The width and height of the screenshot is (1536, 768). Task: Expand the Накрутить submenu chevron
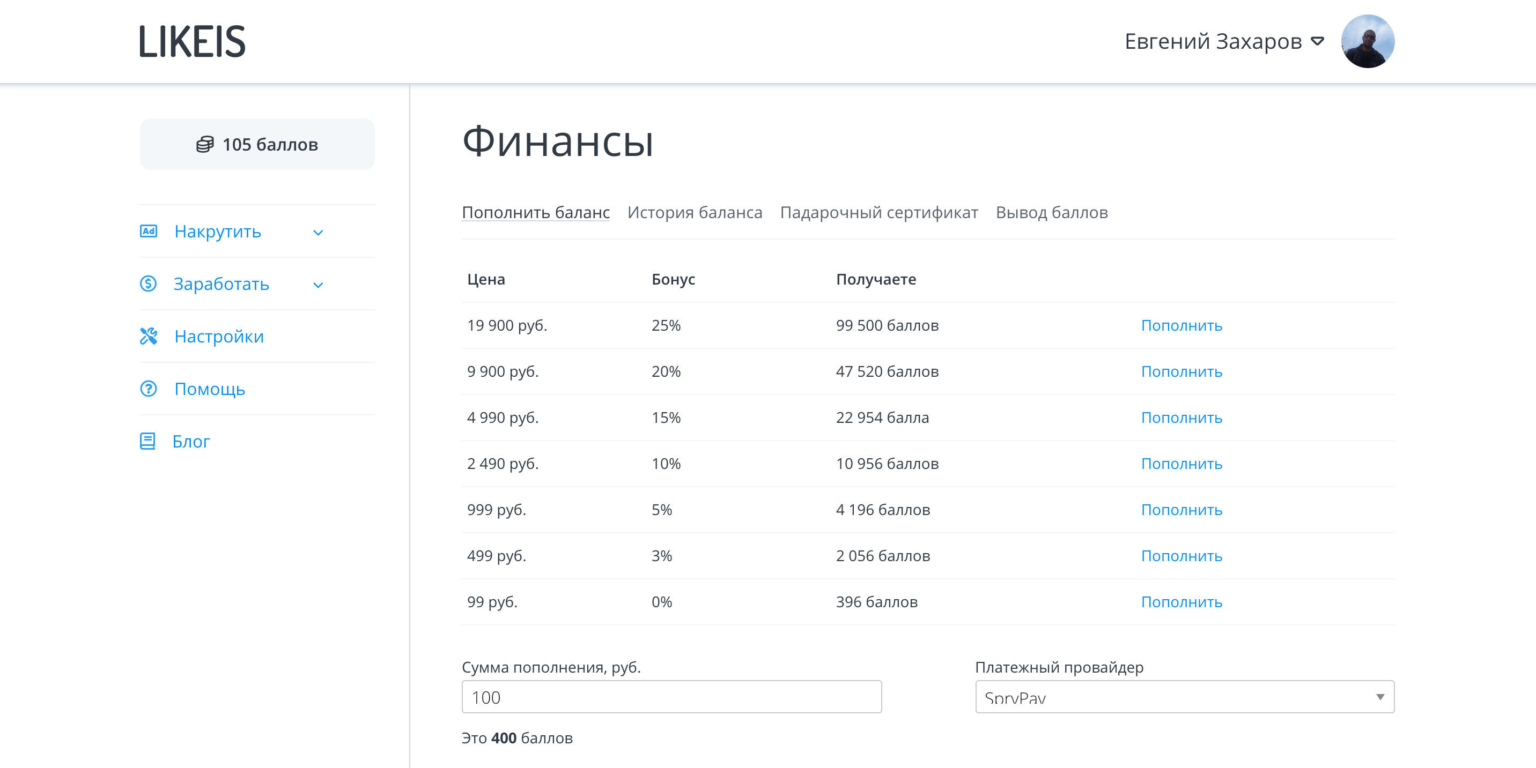click(318, 233)
